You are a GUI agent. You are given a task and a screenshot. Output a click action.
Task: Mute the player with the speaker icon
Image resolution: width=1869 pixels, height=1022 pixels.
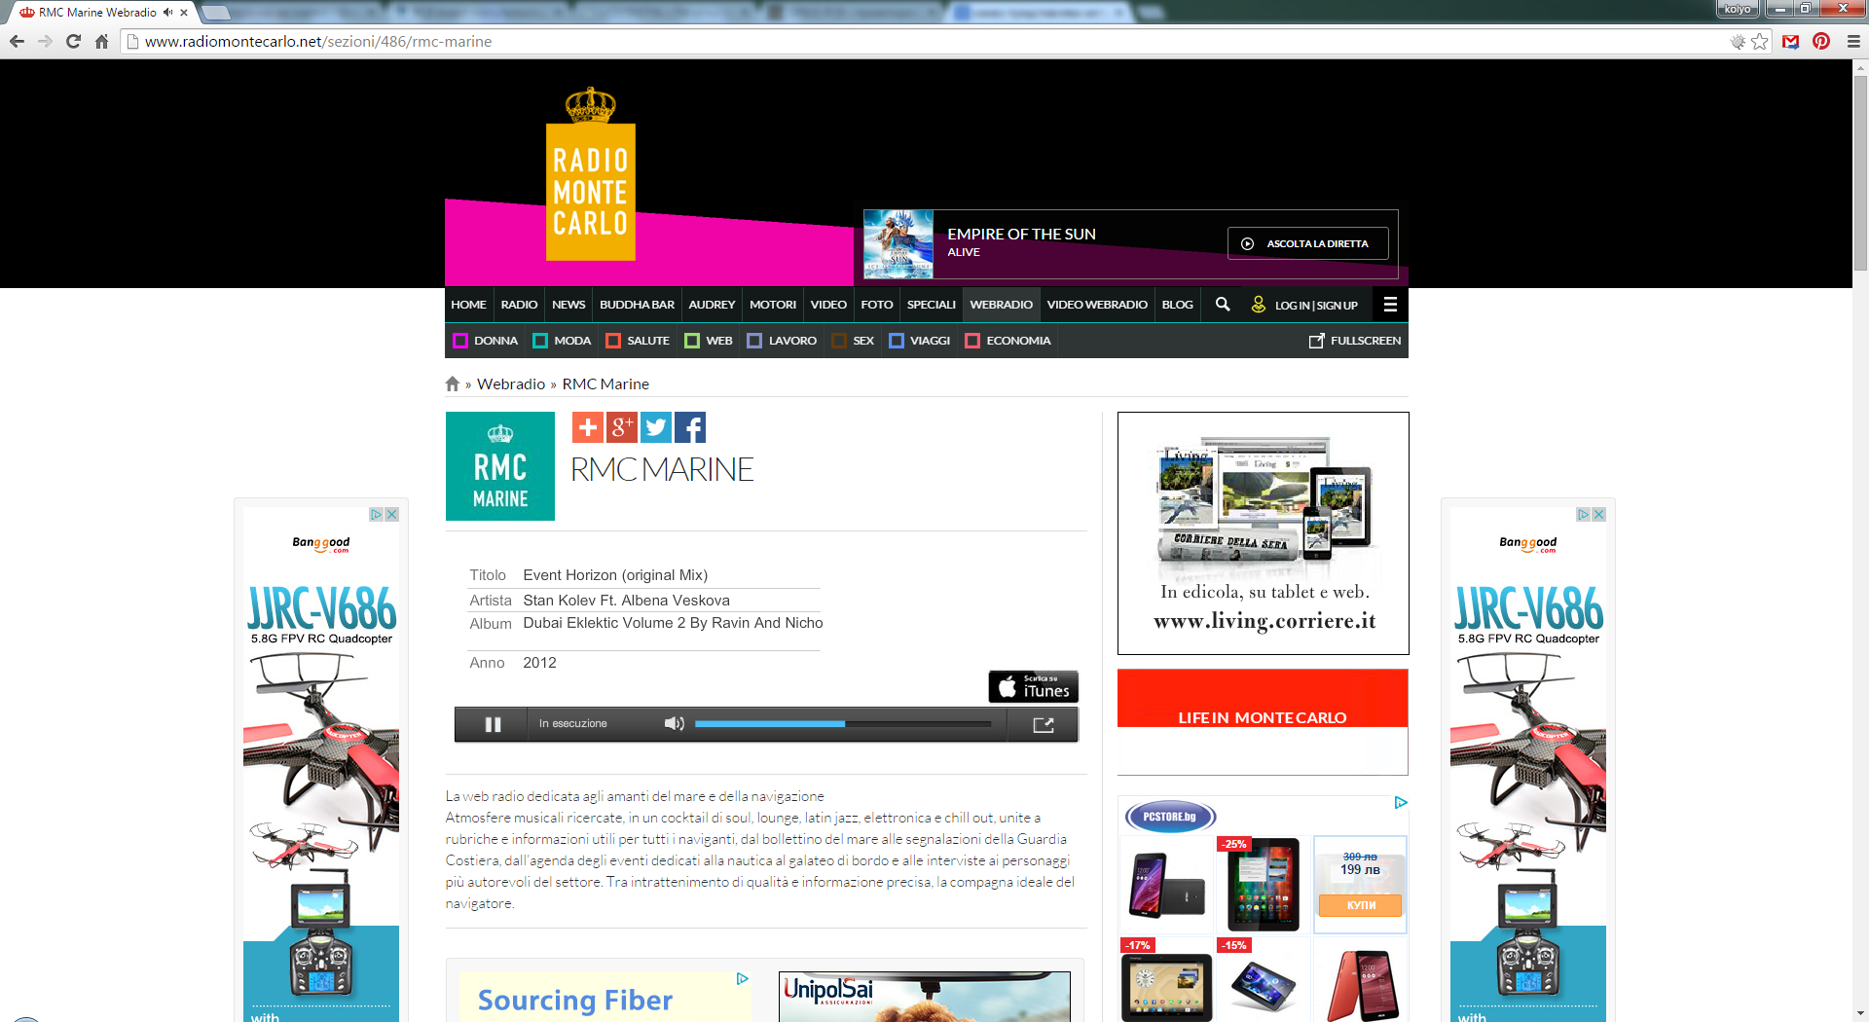[x=674, y=723]
